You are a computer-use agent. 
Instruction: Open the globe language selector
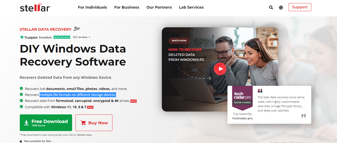281,8
